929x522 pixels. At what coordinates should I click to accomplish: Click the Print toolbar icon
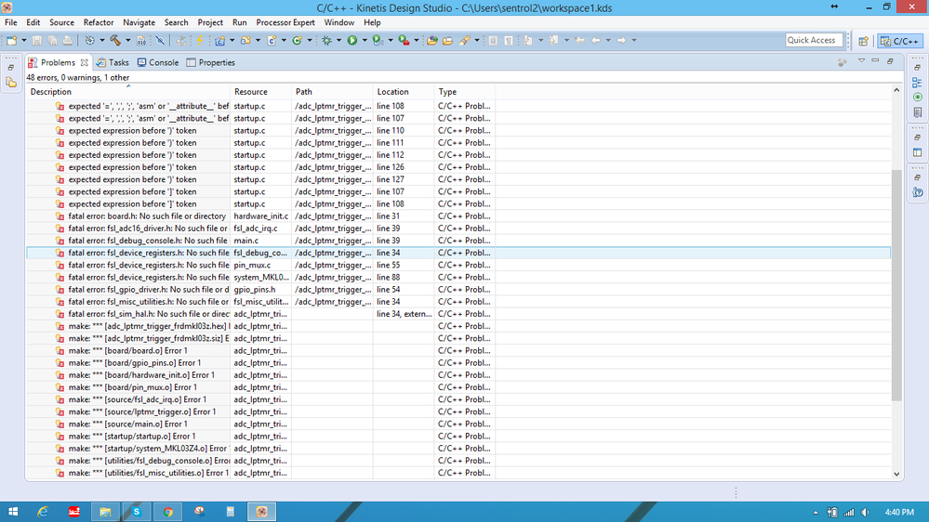(x=68, y=40)
